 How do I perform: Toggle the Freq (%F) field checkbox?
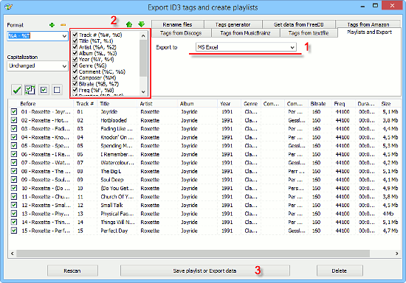pos(75,90)
